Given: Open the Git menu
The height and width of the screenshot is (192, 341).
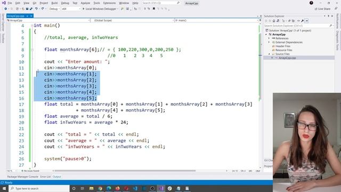Looking at the screenshot, I should [35, 3].
